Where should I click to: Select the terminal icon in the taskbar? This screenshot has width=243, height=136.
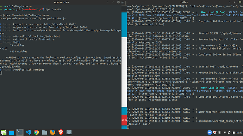pos(20,132)
